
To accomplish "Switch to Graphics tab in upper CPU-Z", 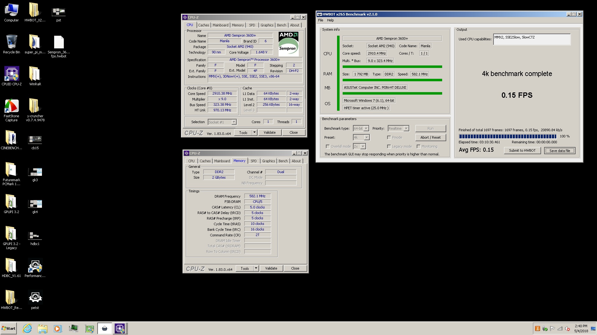I will (x=267, y=25).
